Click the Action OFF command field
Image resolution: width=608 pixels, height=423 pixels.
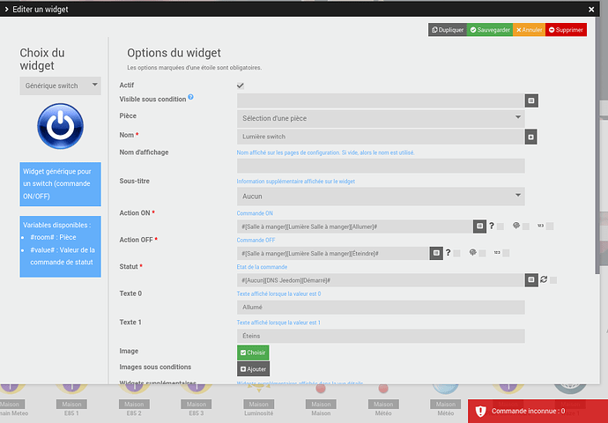pos(333,253)
